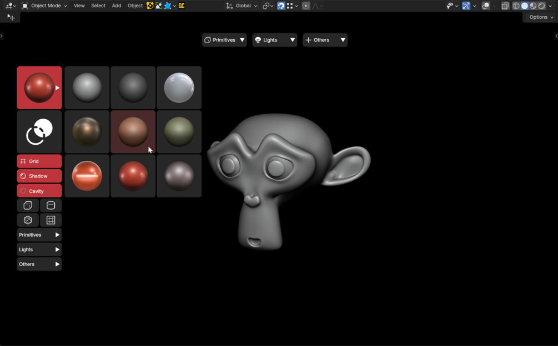Add a cylinder with the cylinder icon
This screenshot has width=558, height=346.
pyautogui.click(x=51, y=205)
